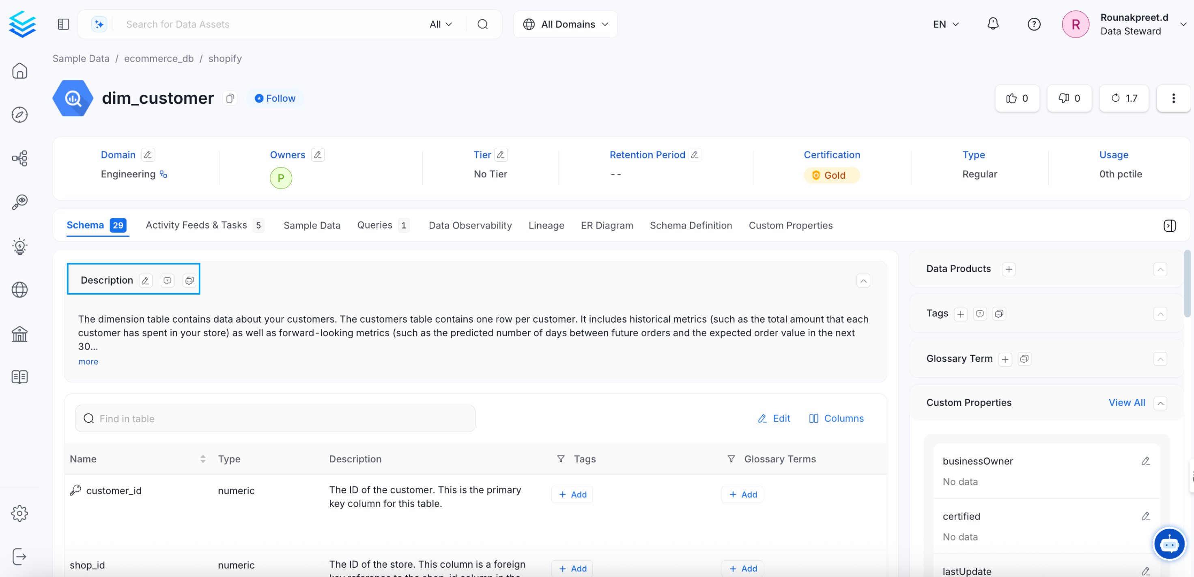Screen dimensions: 1194x577
Task: Click the more link under description
Action: (88, 361)
